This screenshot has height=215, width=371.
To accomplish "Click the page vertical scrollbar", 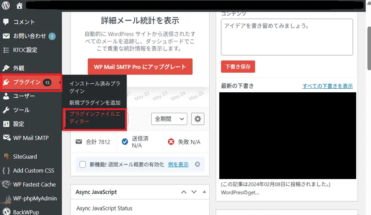I will [369, 49].
